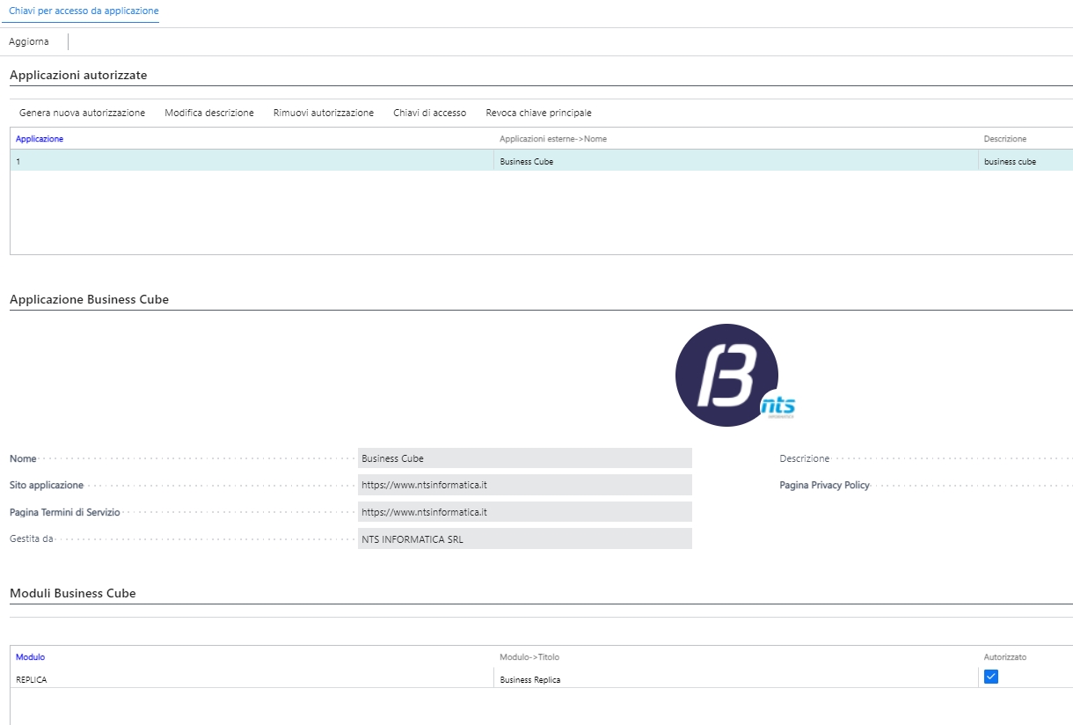Click Rimuovi autorizzazione
This screenshot has width=1073, height=725.
pyautogui.click(x=324, y=113)
